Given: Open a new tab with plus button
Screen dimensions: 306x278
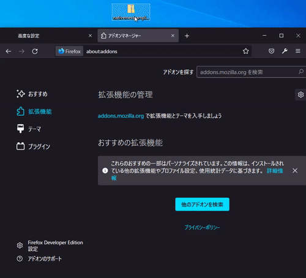Looking at the screenshot, I should [187, 36].
